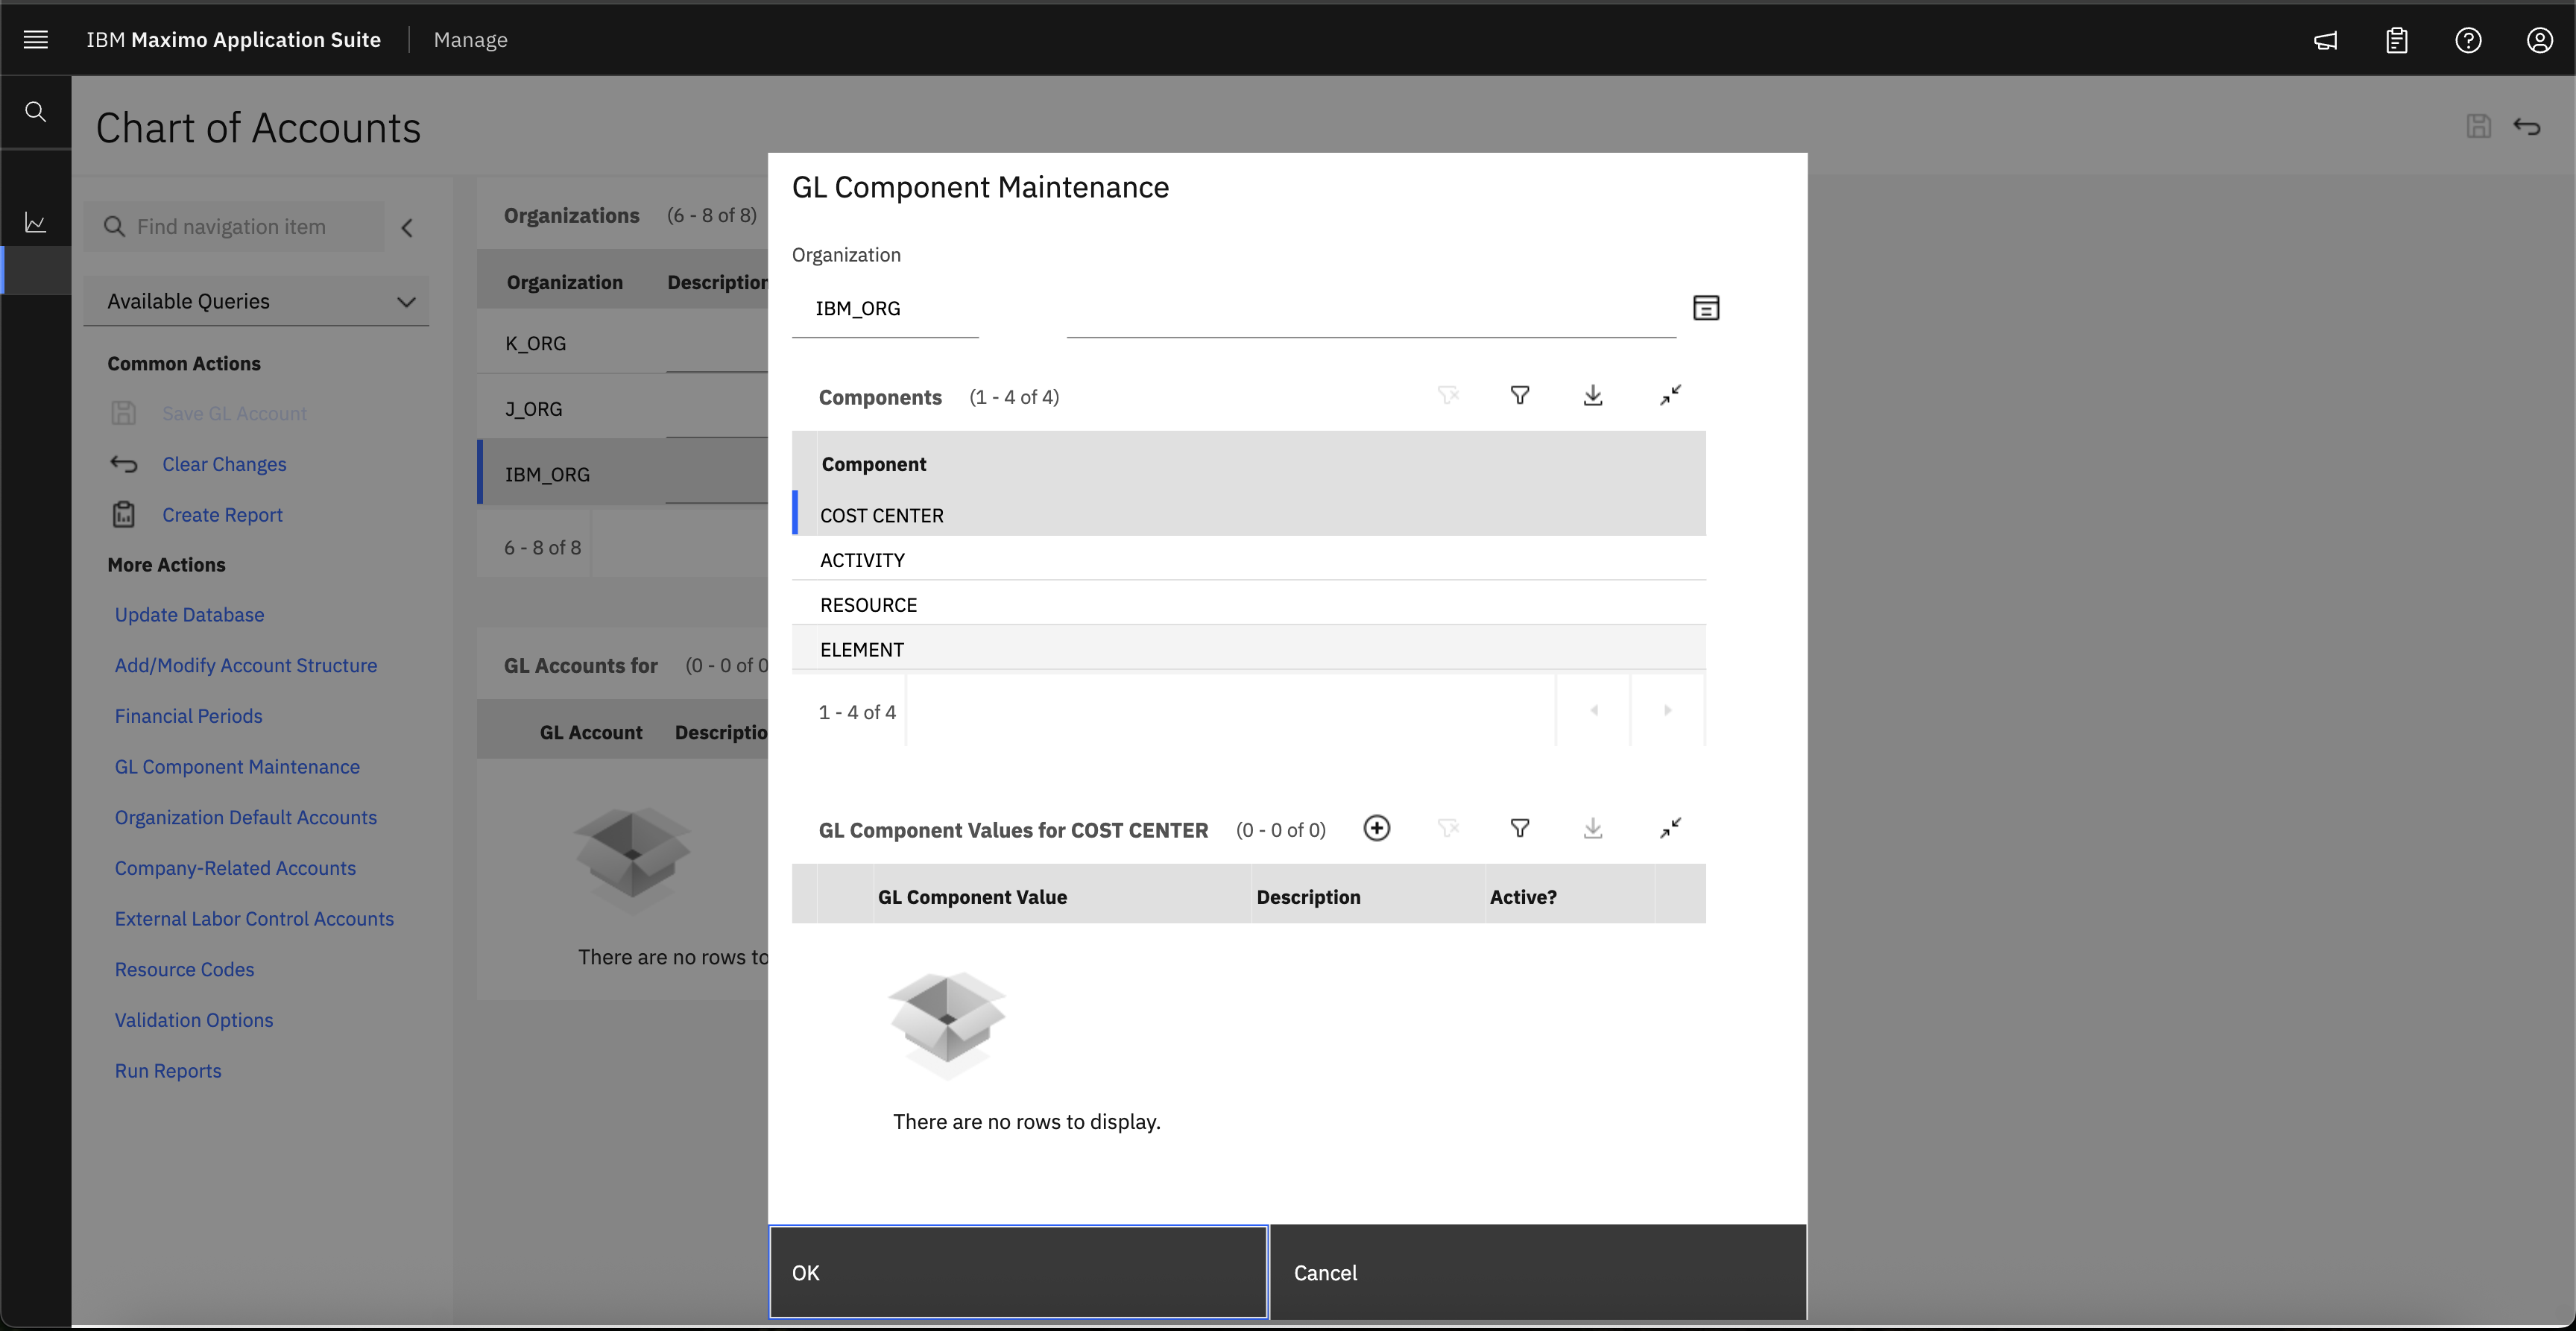Select the J_ORG organization row

tap(623, 408)
